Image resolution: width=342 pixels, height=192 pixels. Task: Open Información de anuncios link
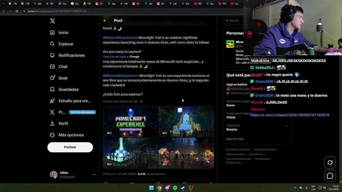238,159
